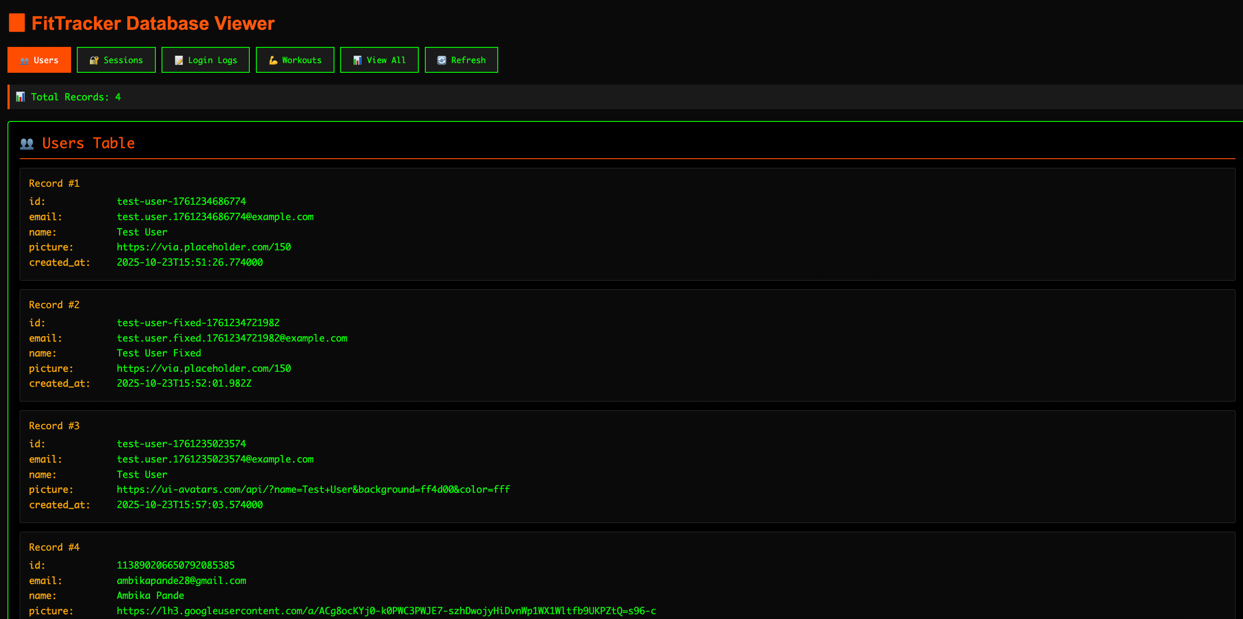
Task: Click the chart icon beside Total Records
Action: [x=20, y=97]
